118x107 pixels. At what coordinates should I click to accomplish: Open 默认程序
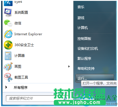[84, 59]
